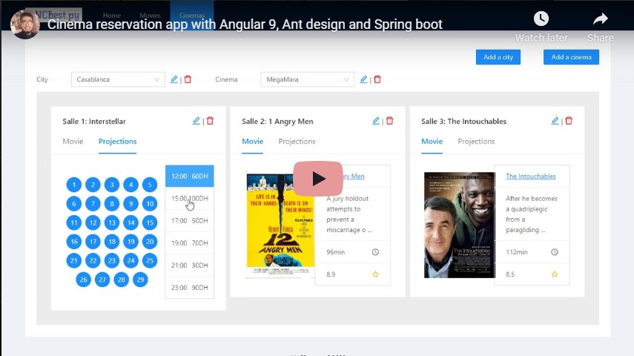Image resolution: width=634 pixels, height=356 pixels.
Task: Open the City dropdown showing Casablanca
Action: 118,79
